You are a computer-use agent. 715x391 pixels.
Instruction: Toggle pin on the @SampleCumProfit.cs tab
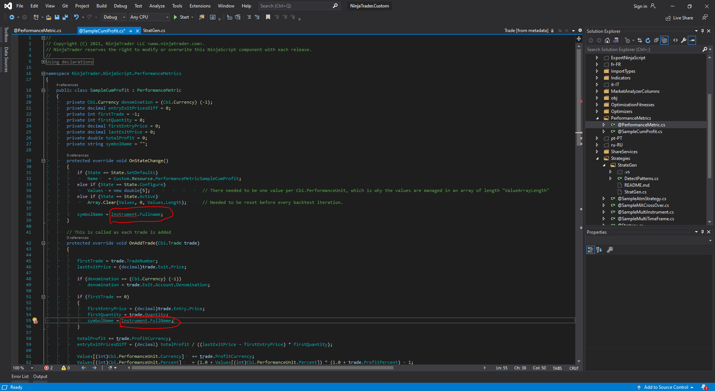(x=131, y=31)
